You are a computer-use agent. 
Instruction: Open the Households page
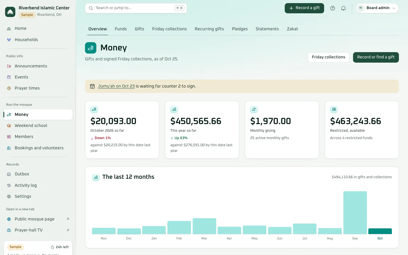click(x=38, y=40)
